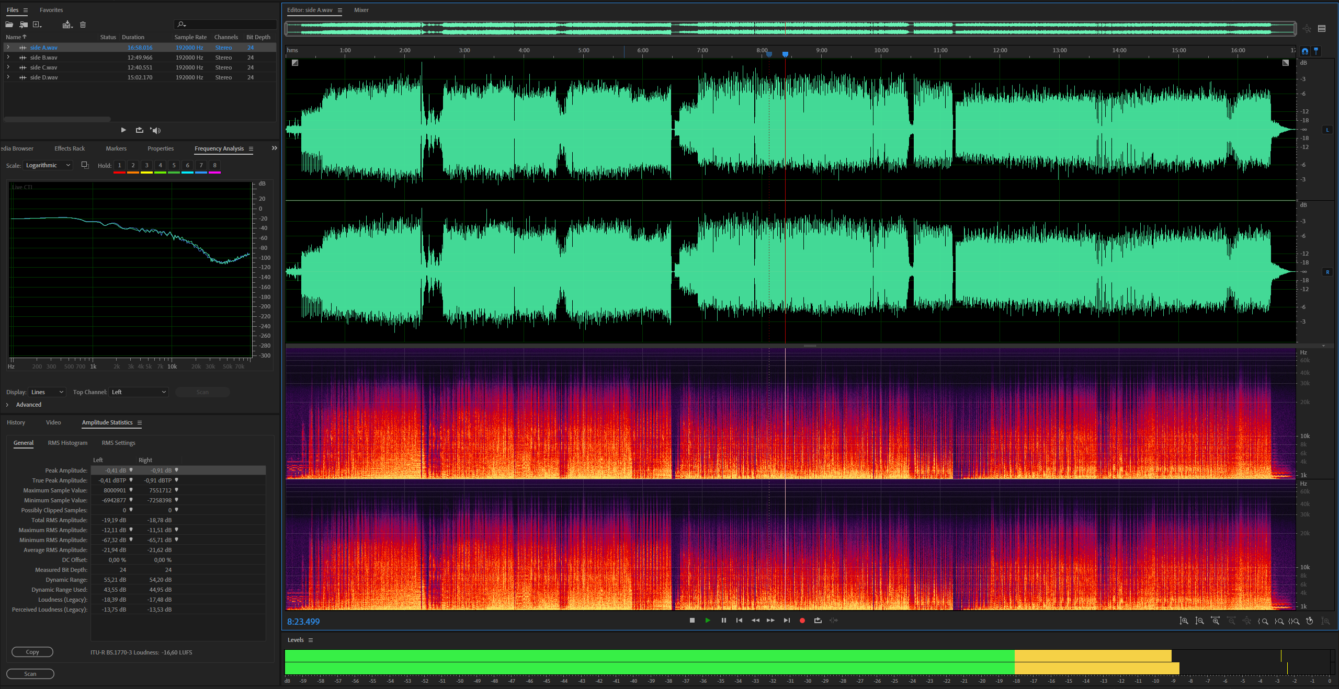Screen dimensions: 1339x689
Task: Switch to the Favorites tab
Action: [51, 10]
